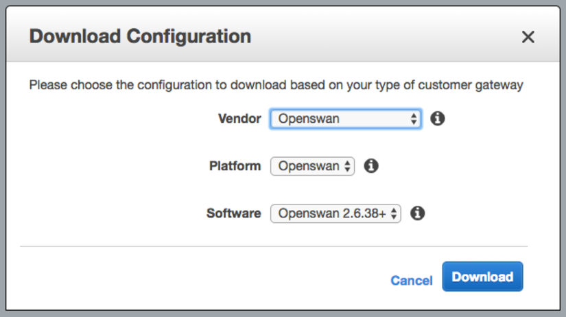Click the Vendor label
This screenshot has width=566, height=317.
pos(239,119)
